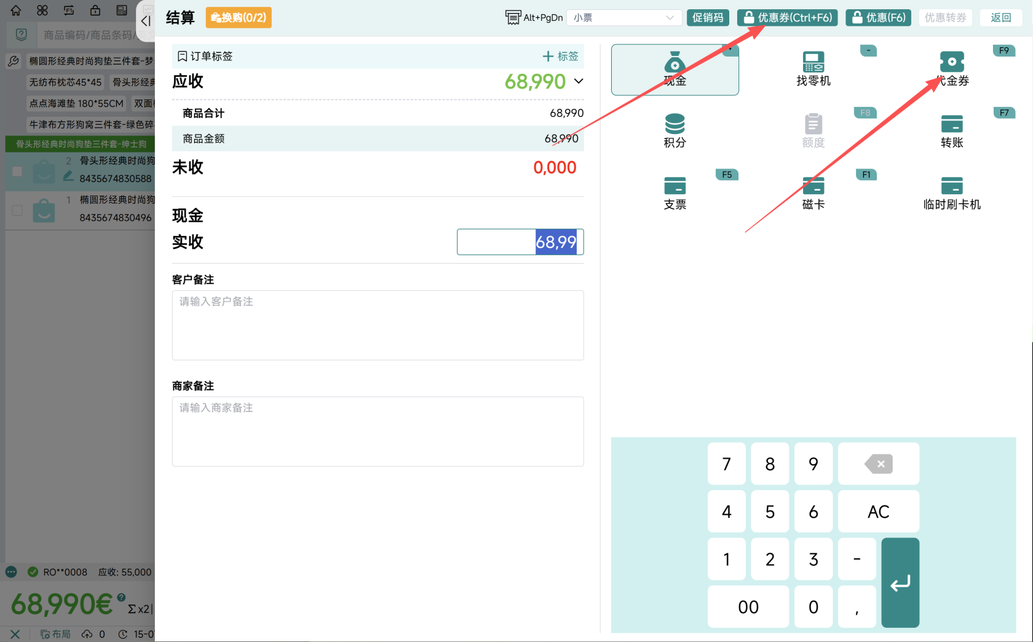The image size is (1033, 642).
Task: Tap key 9 on numeric keypad
Action: coord(813,464)
